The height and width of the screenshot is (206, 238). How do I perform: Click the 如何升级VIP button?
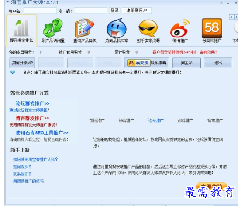point(22,63)
